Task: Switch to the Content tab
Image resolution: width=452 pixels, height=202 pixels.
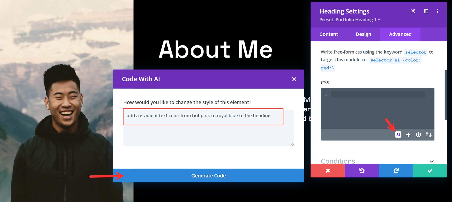Action: tap(329, 34)
